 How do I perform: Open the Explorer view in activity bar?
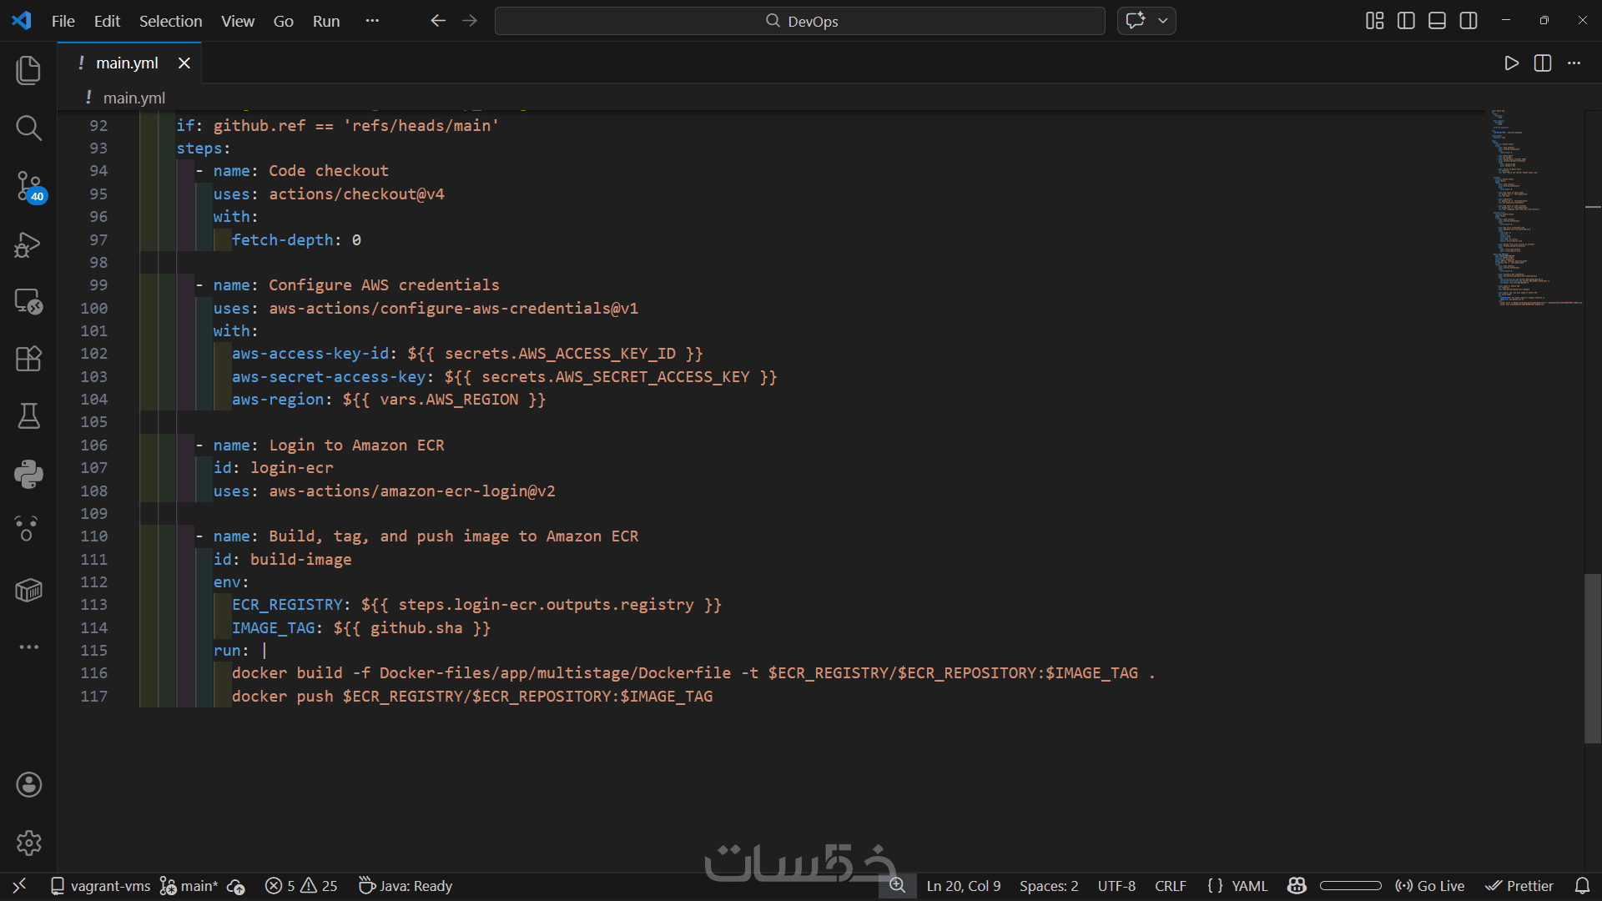(28, 70)
